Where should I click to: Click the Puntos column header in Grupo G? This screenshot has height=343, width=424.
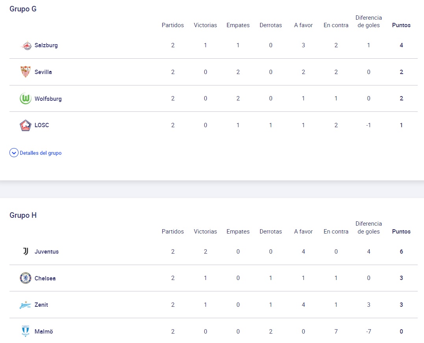tap(401, 25)
